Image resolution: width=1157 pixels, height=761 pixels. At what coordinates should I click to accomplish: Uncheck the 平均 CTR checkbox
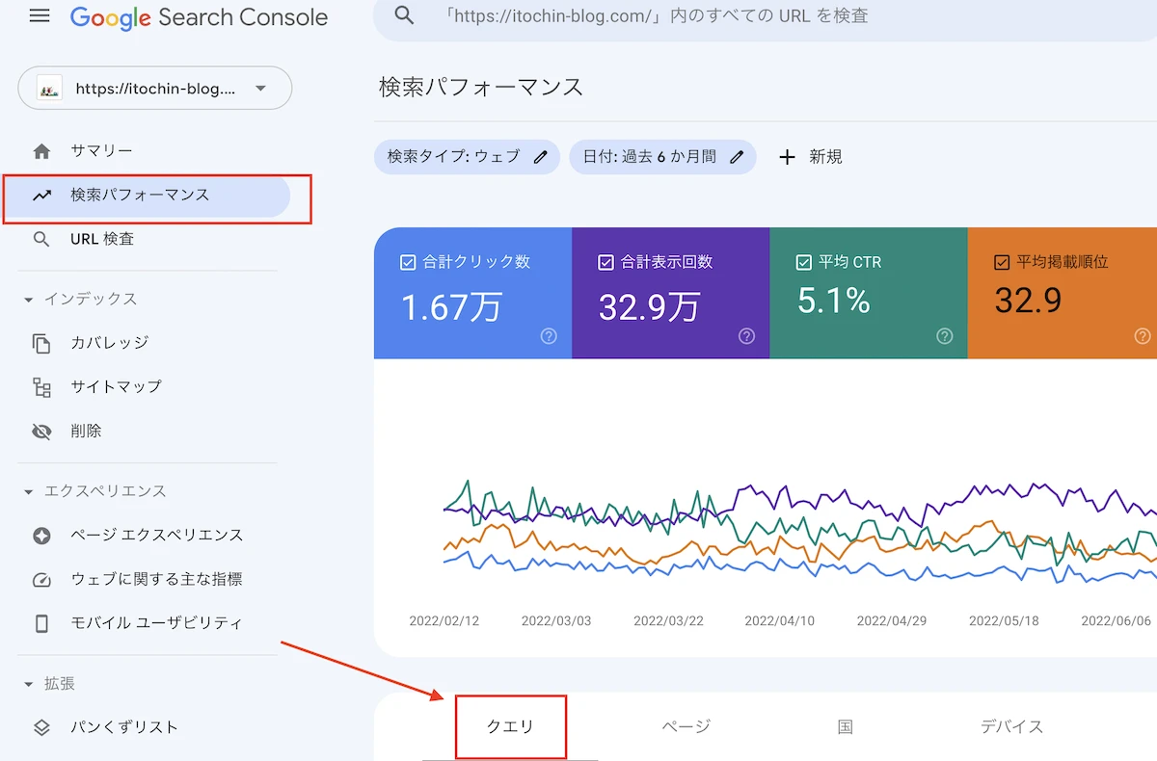coord(804,262)
